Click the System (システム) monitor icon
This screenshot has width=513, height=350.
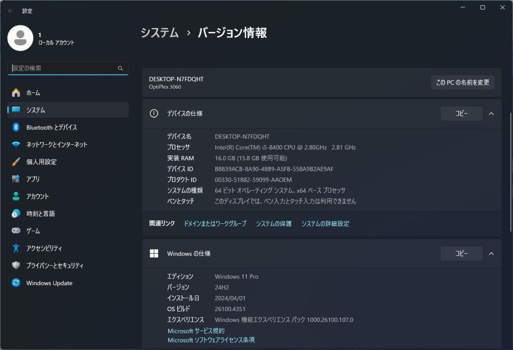(16, 110)
